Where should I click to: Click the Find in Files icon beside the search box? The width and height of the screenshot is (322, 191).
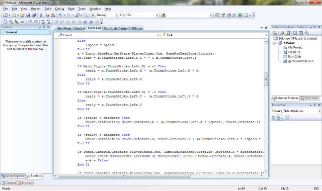coord(163,15)
